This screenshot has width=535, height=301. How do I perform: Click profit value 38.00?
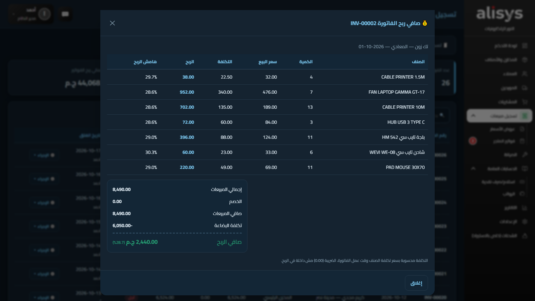188,77
